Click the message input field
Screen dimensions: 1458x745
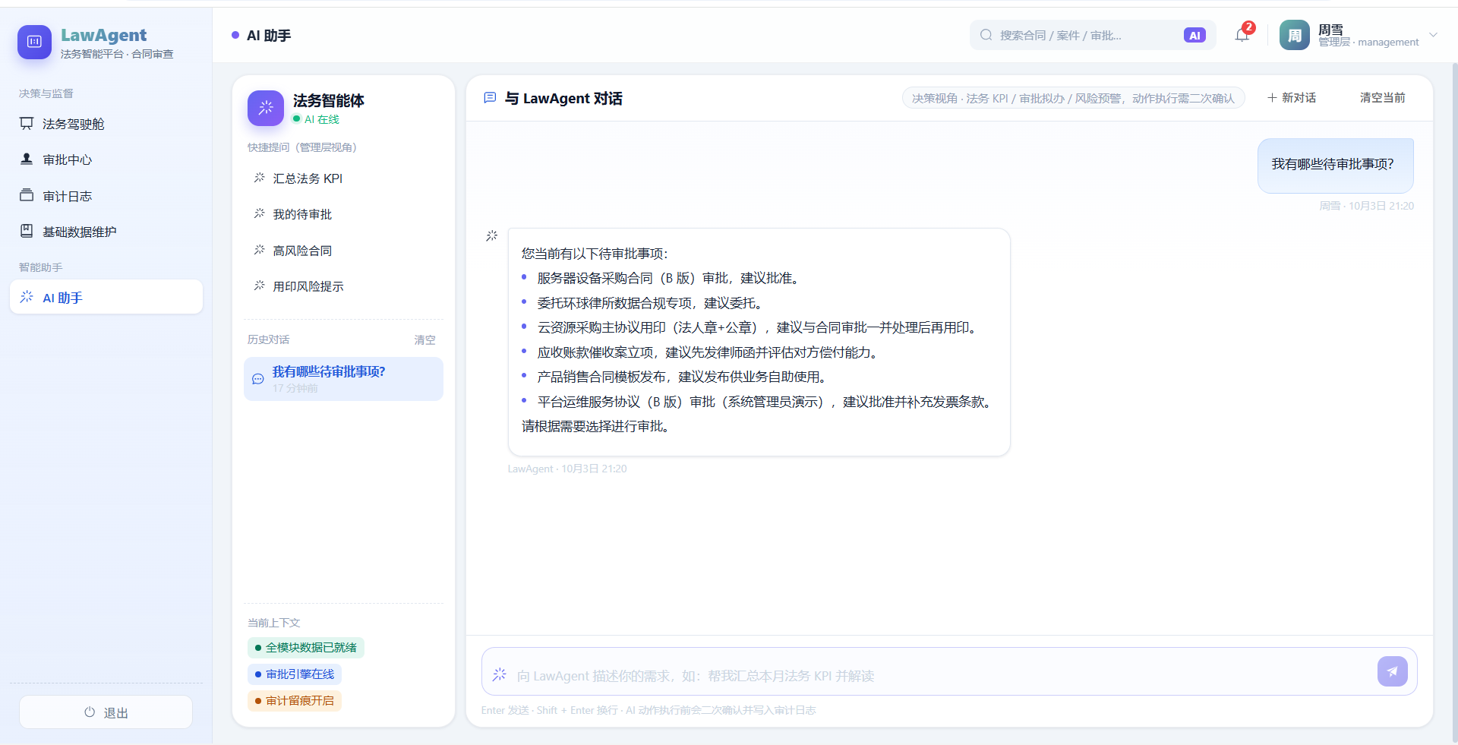942,675
